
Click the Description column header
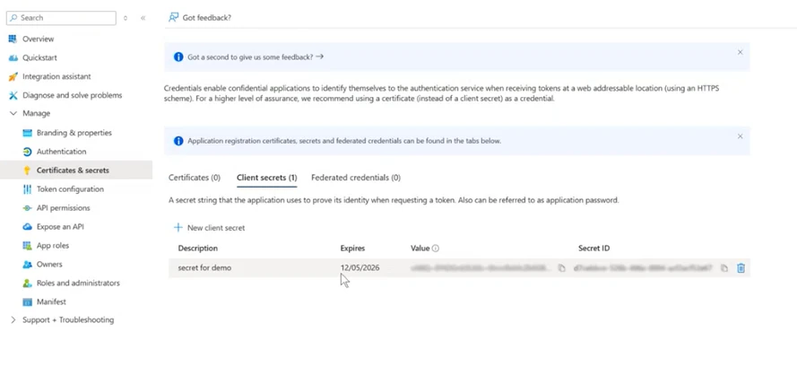(198, 249)
